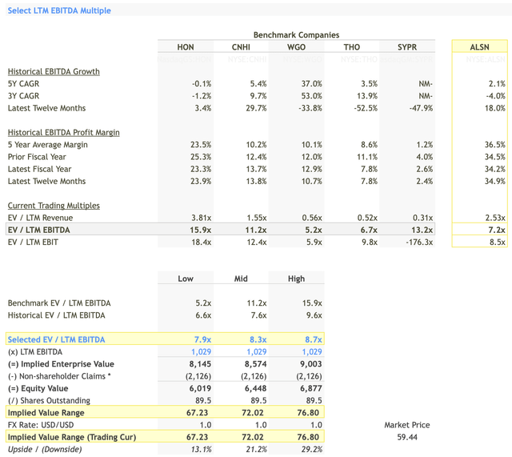Click the High column header
The height and width of the screenshot is (457, 512).
point(296,279)
